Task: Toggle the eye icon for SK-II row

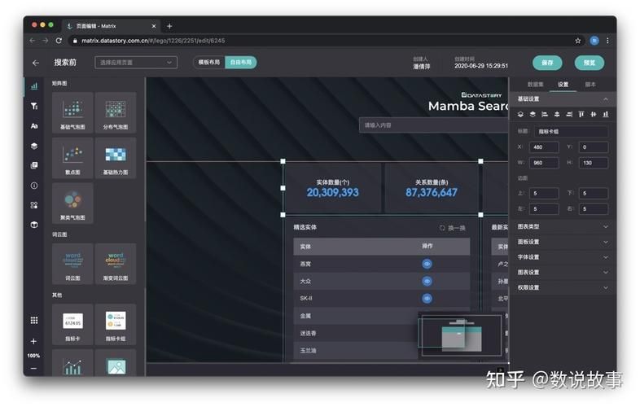Action: click(427, 299)
